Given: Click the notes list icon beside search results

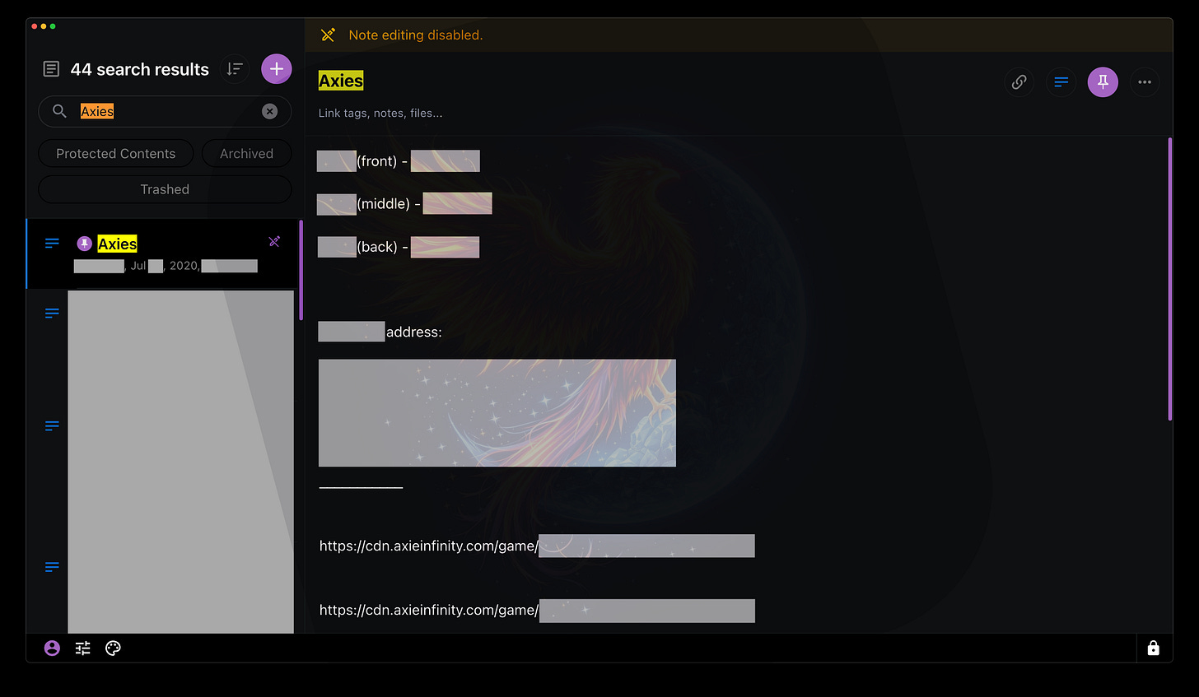Looking at the screenshot, I should (51, 69).
